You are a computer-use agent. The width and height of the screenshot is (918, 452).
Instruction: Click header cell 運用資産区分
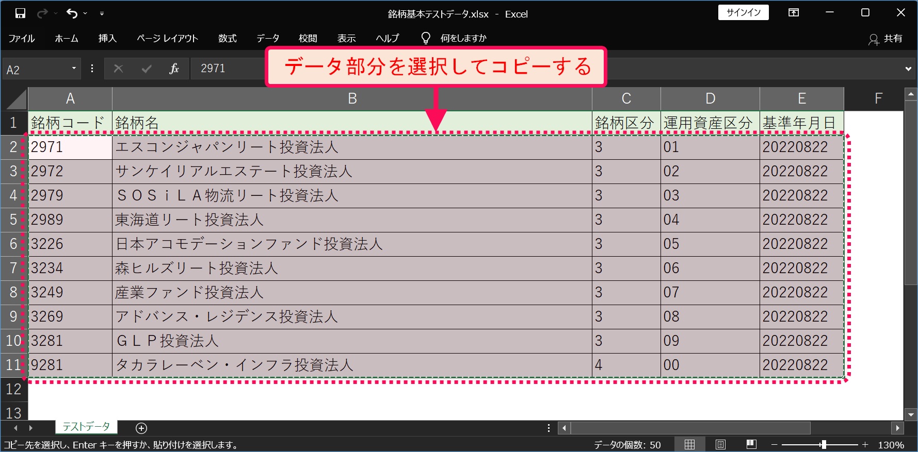click(710, 123)
